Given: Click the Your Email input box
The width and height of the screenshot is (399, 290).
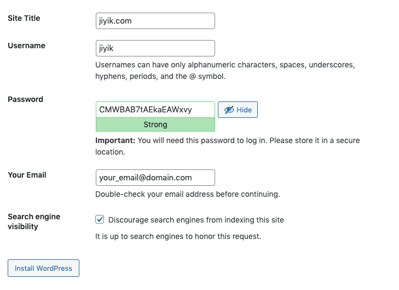Looking at the screenshot, I should [155, 178].
